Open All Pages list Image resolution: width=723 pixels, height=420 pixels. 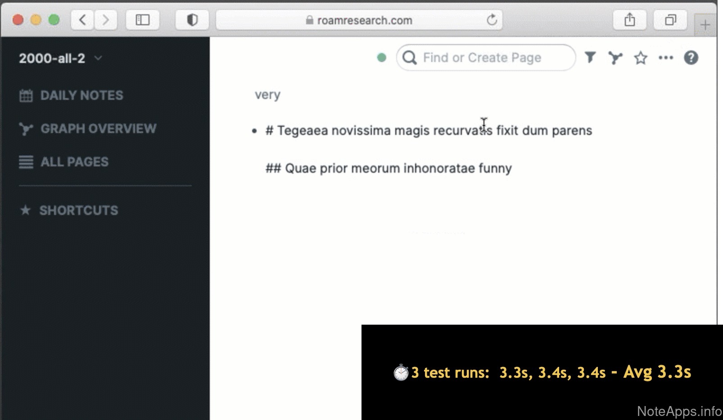pos(74,162)
